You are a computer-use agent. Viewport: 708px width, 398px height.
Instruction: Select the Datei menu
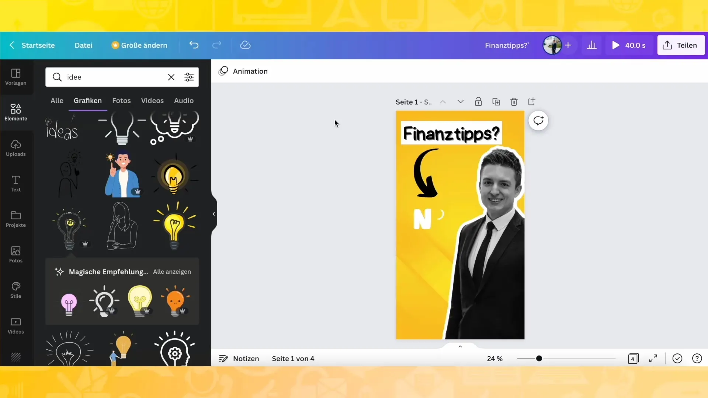(x=83, y=45)
